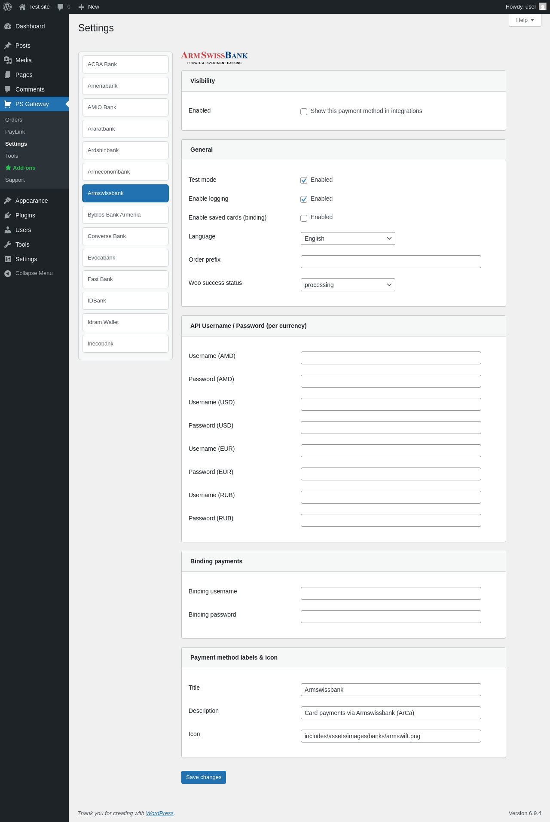Viewport: 550px width, 822px height.
Task: Open Posts via the pushpin icon
Action: [8, 46]
